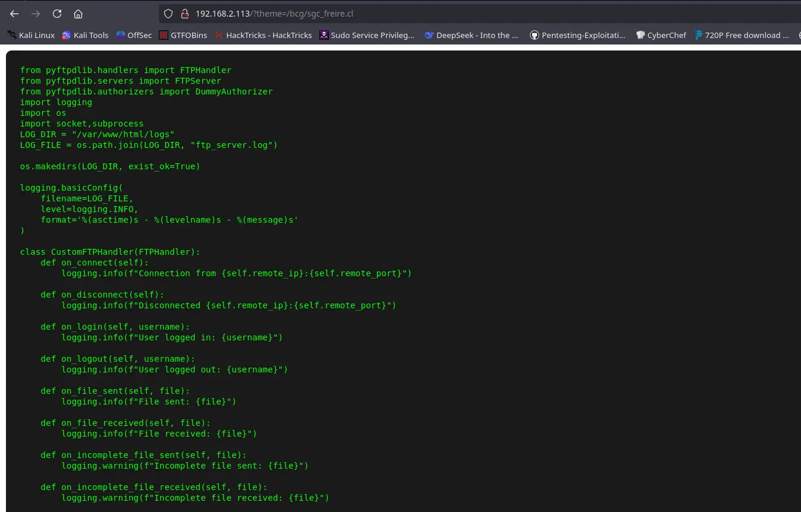This screenshot has width=801, height=512.
Task: Visit the HackTricks bookmark
Action: click(x=263, y=35)
